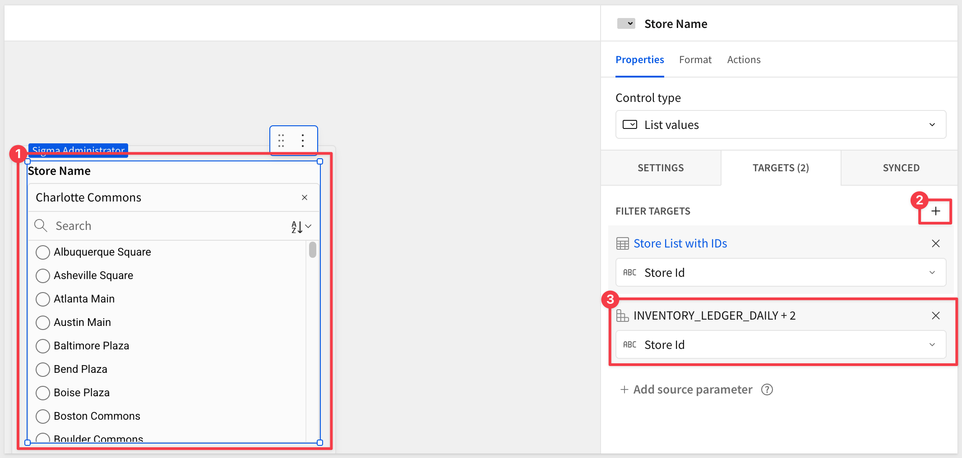Click the Store List with IDs link

pyautogui.click(x=680, y=243)
